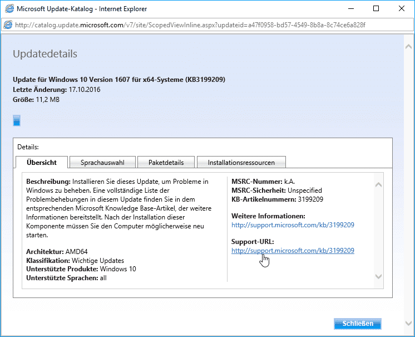Click the MSRC-Sicherheit value Unspecified

(x=305, y=191)
